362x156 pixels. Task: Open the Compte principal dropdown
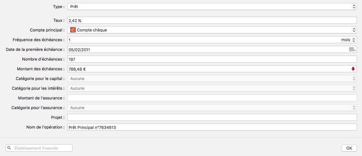point(212,30)
